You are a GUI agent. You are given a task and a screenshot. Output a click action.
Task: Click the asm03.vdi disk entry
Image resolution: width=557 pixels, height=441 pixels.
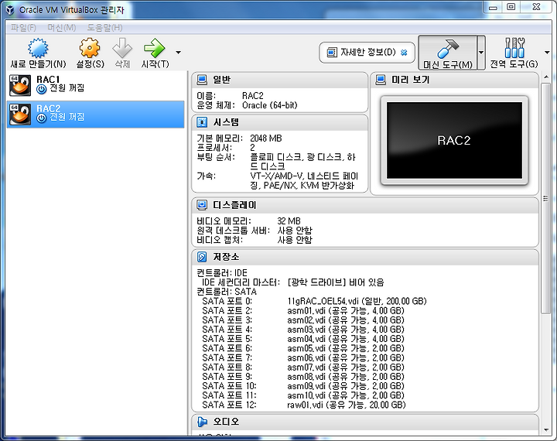346,330
